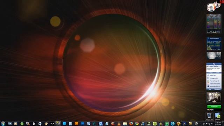Open the blue Q magnifier taskbar icon

tap(100, 124)
